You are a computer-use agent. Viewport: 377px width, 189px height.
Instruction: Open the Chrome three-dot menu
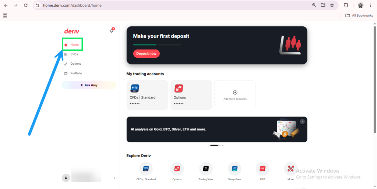tap(370, 5)
